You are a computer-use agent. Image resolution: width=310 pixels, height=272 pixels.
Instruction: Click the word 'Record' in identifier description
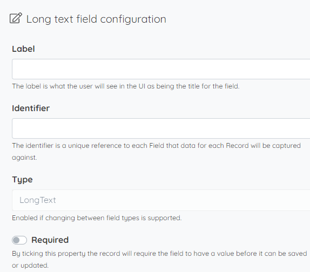click(x=237, y=146)
